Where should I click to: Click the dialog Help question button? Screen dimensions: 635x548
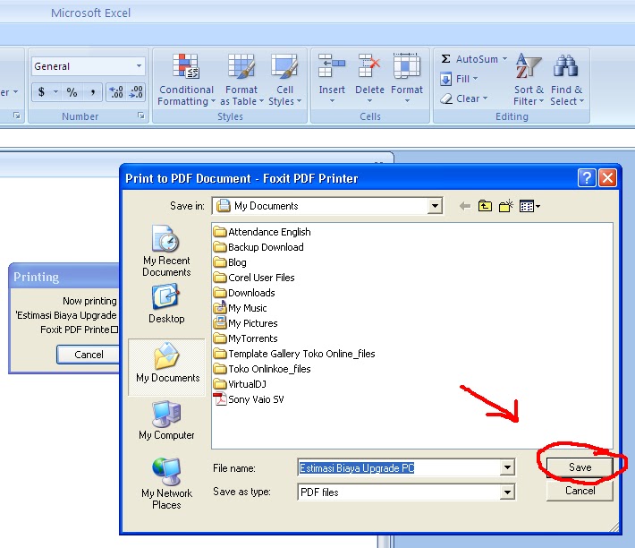(x=587, y=177)
